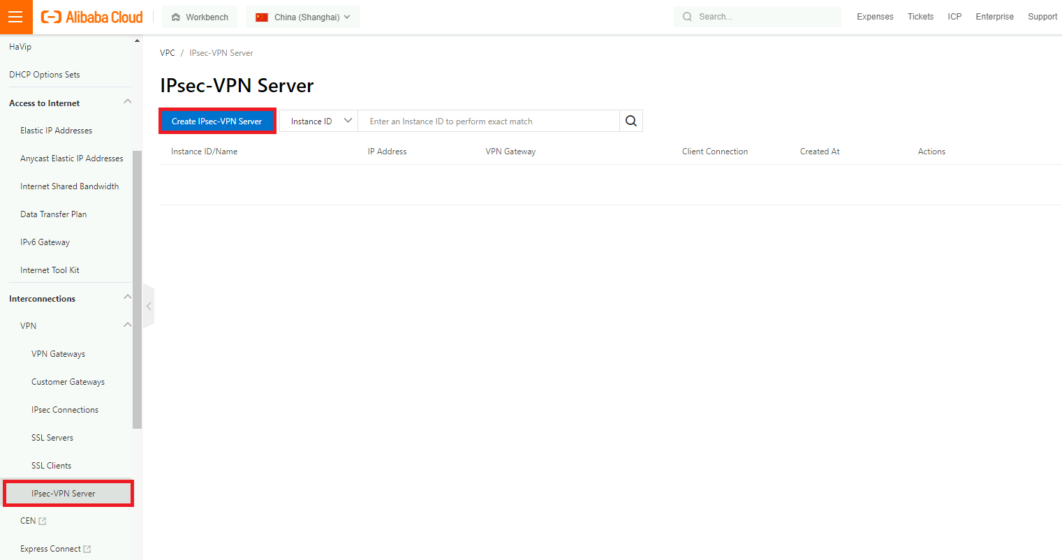
Task: Click the IP Address column header
Action: click(387, 152)
